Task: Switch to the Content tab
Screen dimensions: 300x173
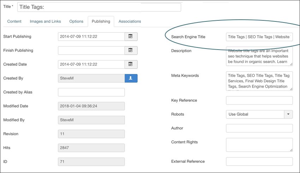Action: click(x=14, y=21)
